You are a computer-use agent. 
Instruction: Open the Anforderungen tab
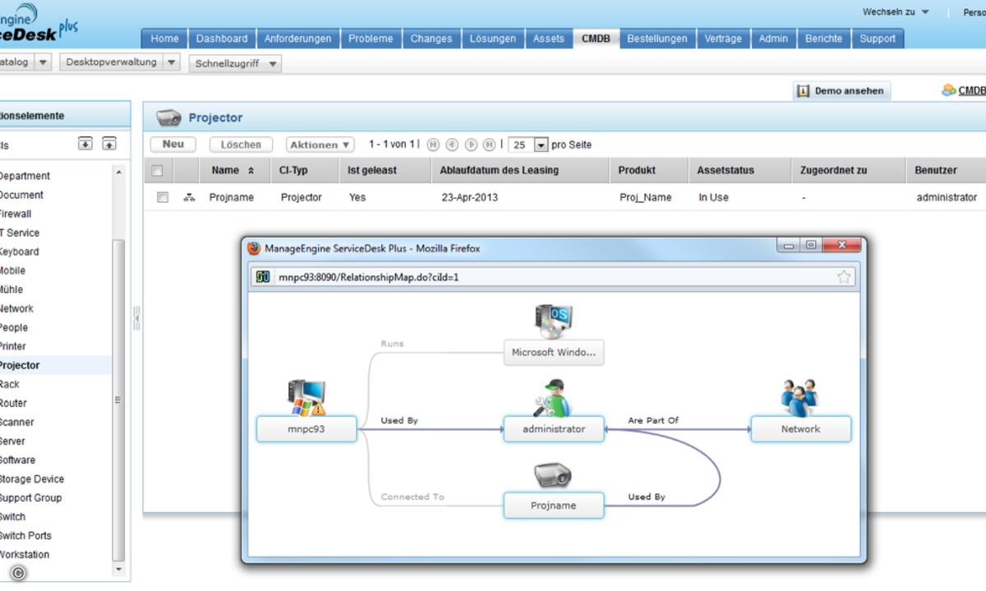pyautogui.click(x=298, y=39)
